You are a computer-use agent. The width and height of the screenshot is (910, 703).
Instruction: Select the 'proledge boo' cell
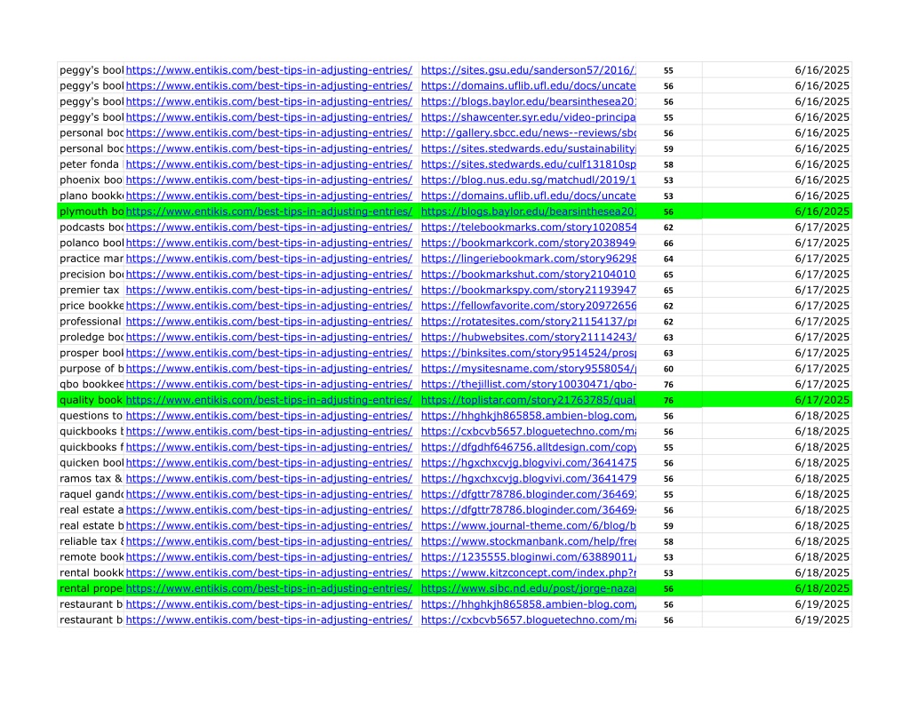(92, 337)
